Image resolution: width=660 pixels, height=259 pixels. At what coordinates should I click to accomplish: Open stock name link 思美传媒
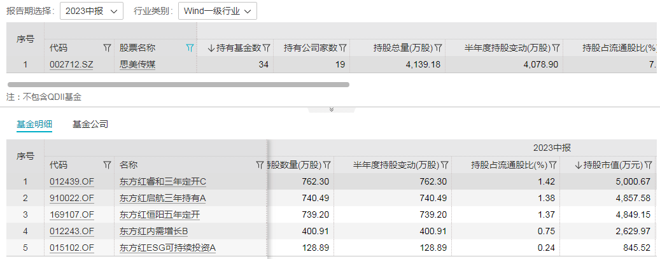click(137, 64)
